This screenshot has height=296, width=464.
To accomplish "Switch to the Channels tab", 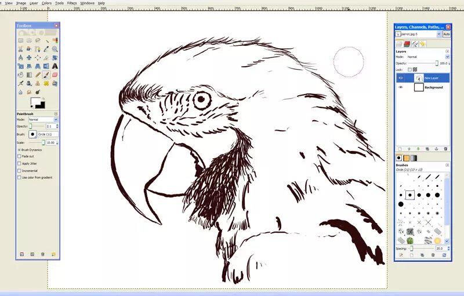I will 407,44.
